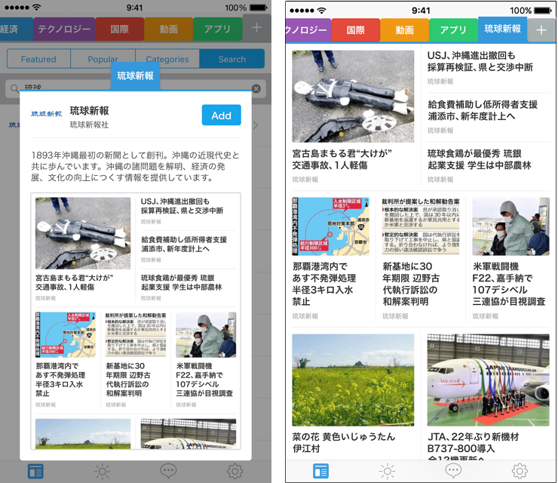Open the JTA airplane photo in right phone
The image size is (558, 483).
click(x=489, y=380)
